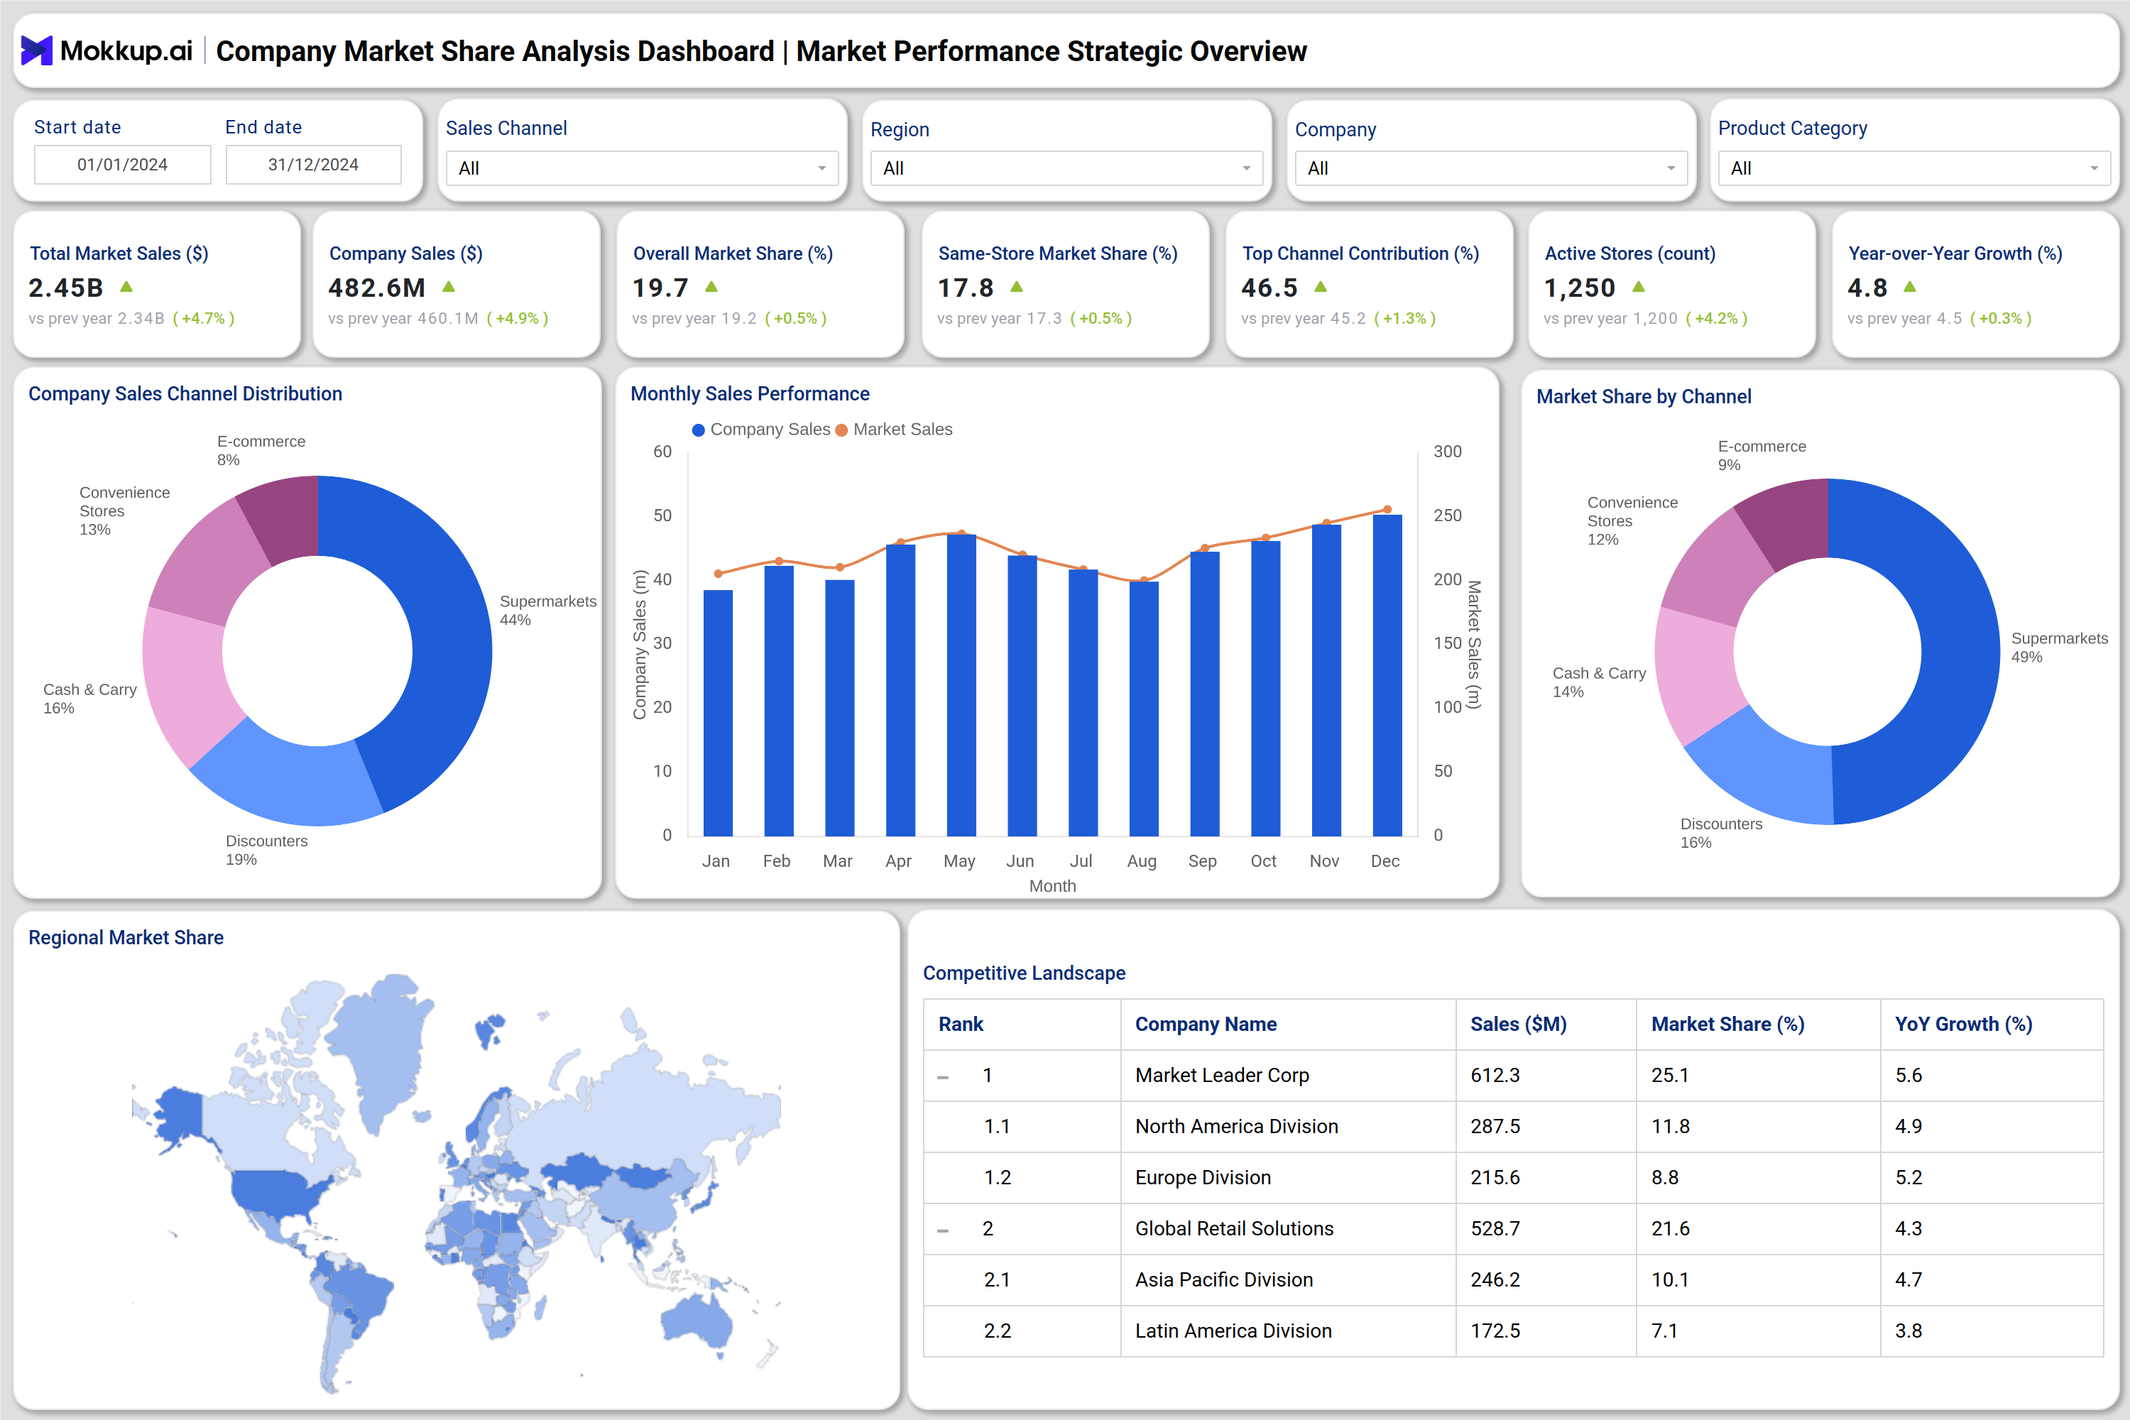Click the Monthly Sales Performance title

pos(750,394)
